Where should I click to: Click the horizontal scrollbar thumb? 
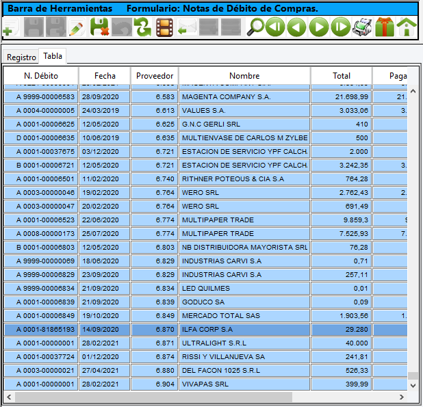[153, 397]
